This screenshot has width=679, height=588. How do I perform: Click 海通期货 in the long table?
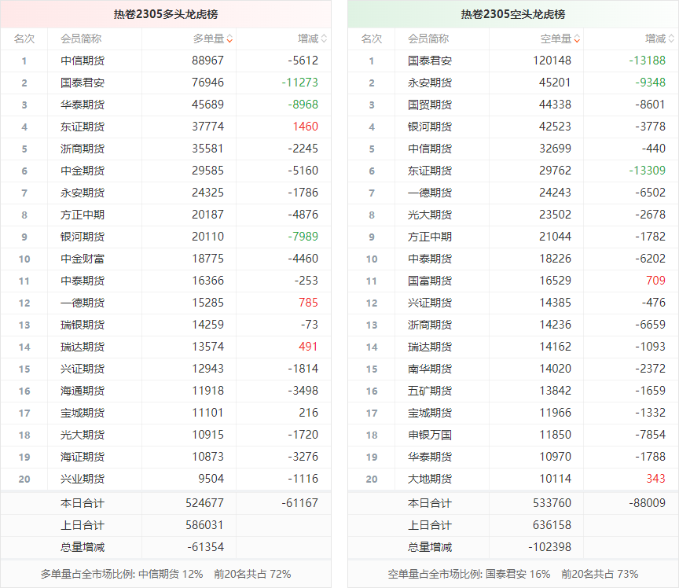pos(83,391)
